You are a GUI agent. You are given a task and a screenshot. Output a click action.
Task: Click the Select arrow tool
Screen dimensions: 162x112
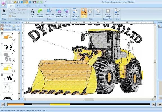click(4, 13)
